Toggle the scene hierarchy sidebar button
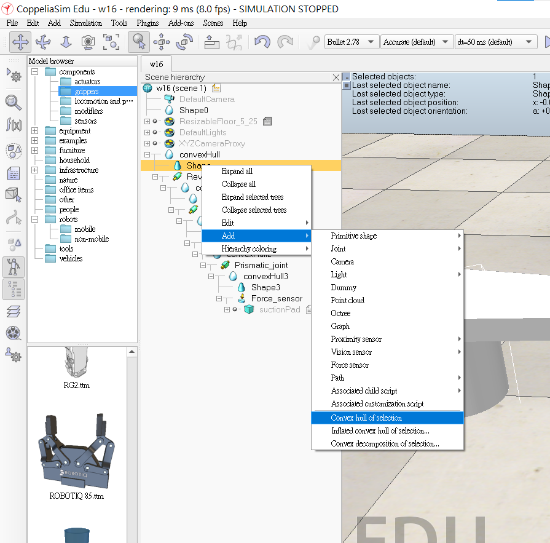Screen dimensions: 550x543 [x=14, y=290]
